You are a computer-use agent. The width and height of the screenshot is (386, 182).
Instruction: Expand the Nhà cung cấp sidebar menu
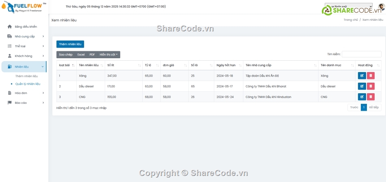[24, 36]
